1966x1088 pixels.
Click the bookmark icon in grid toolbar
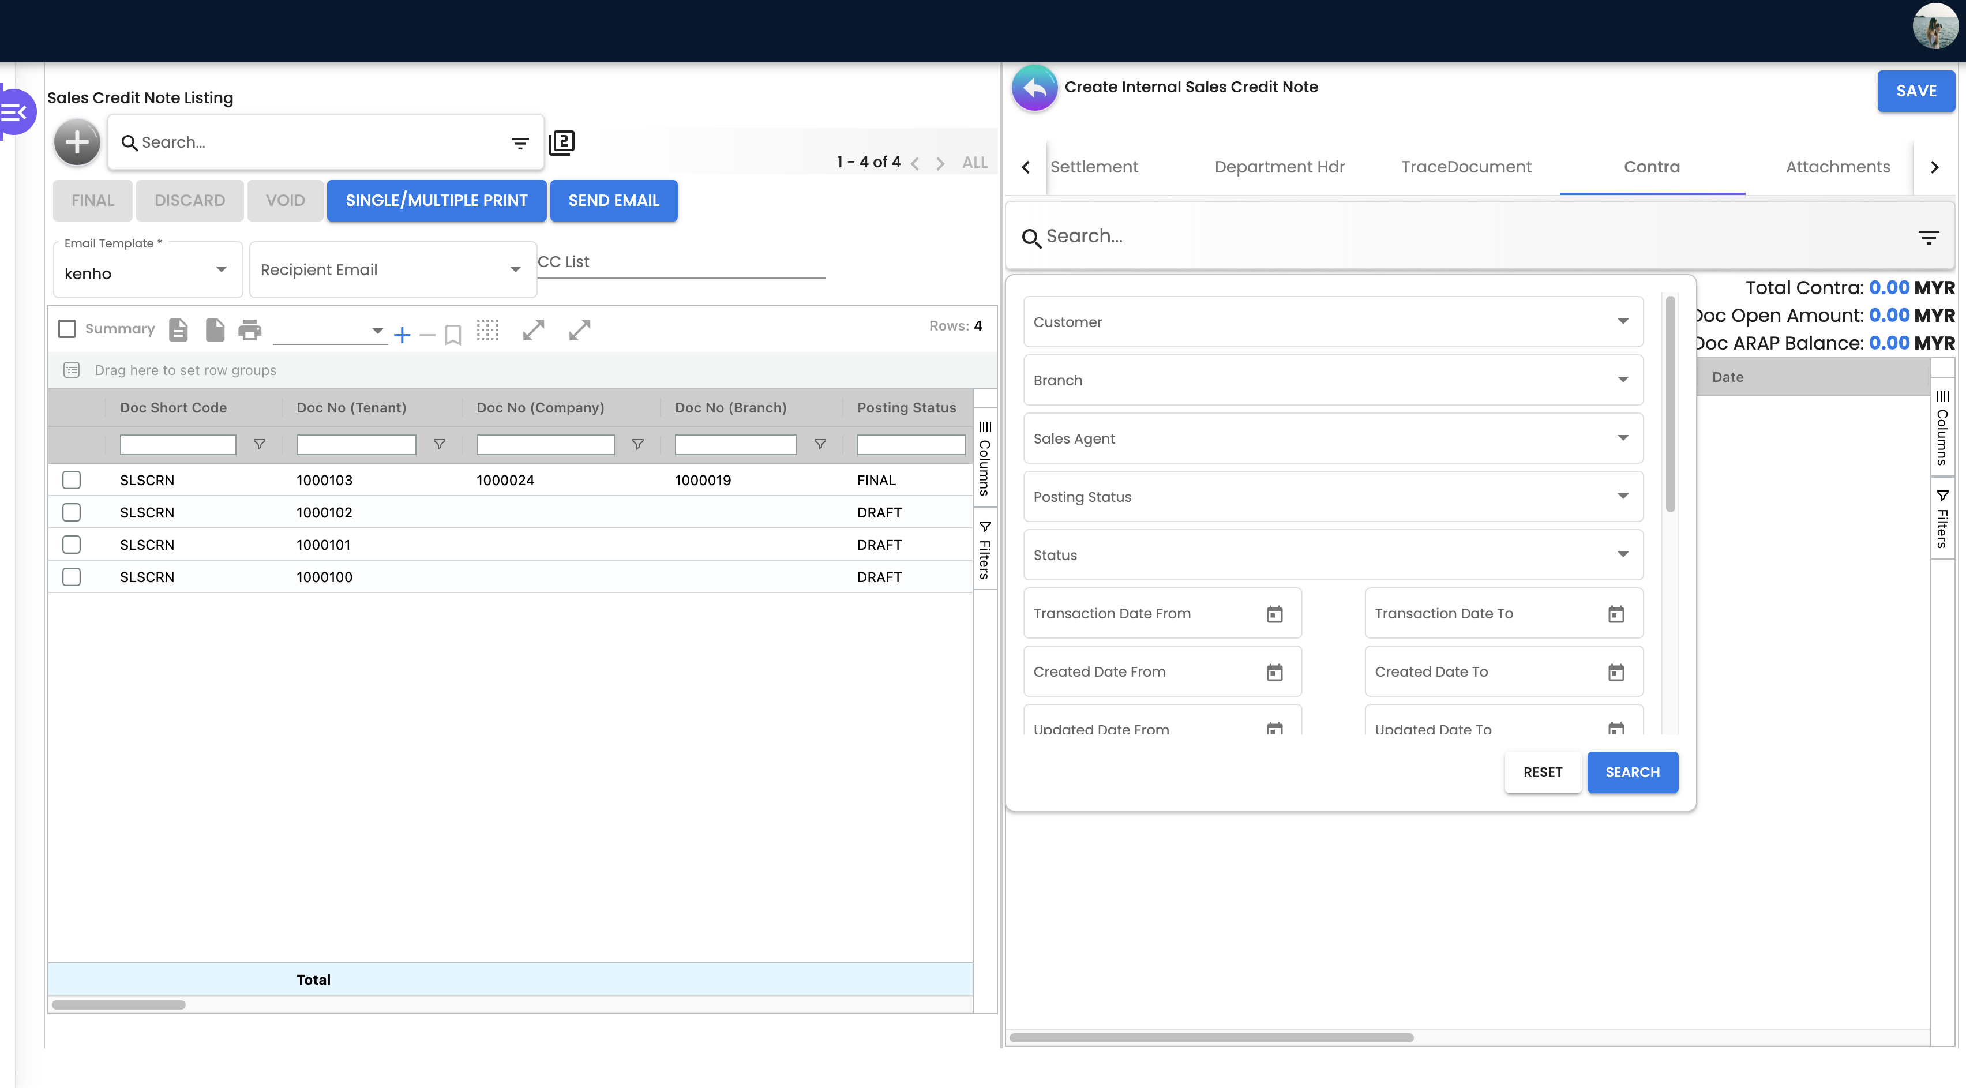(453, 334)
